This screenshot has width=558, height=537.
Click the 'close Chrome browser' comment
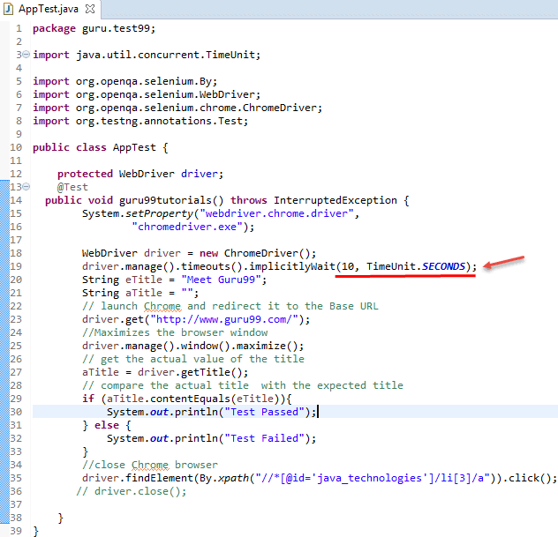point(150,465)
